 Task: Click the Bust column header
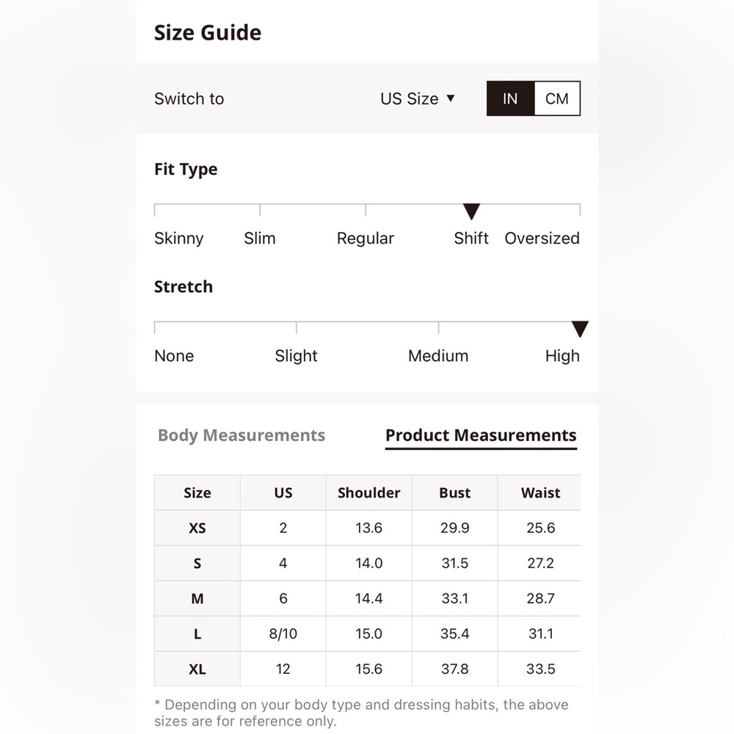click(454, 493)
